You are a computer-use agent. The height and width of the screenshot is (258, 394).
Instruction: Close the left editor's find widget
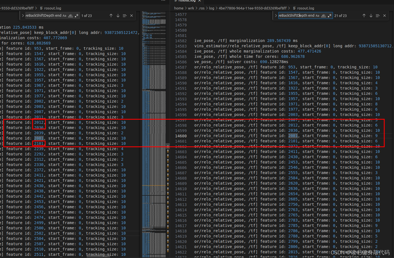[132, 16]
